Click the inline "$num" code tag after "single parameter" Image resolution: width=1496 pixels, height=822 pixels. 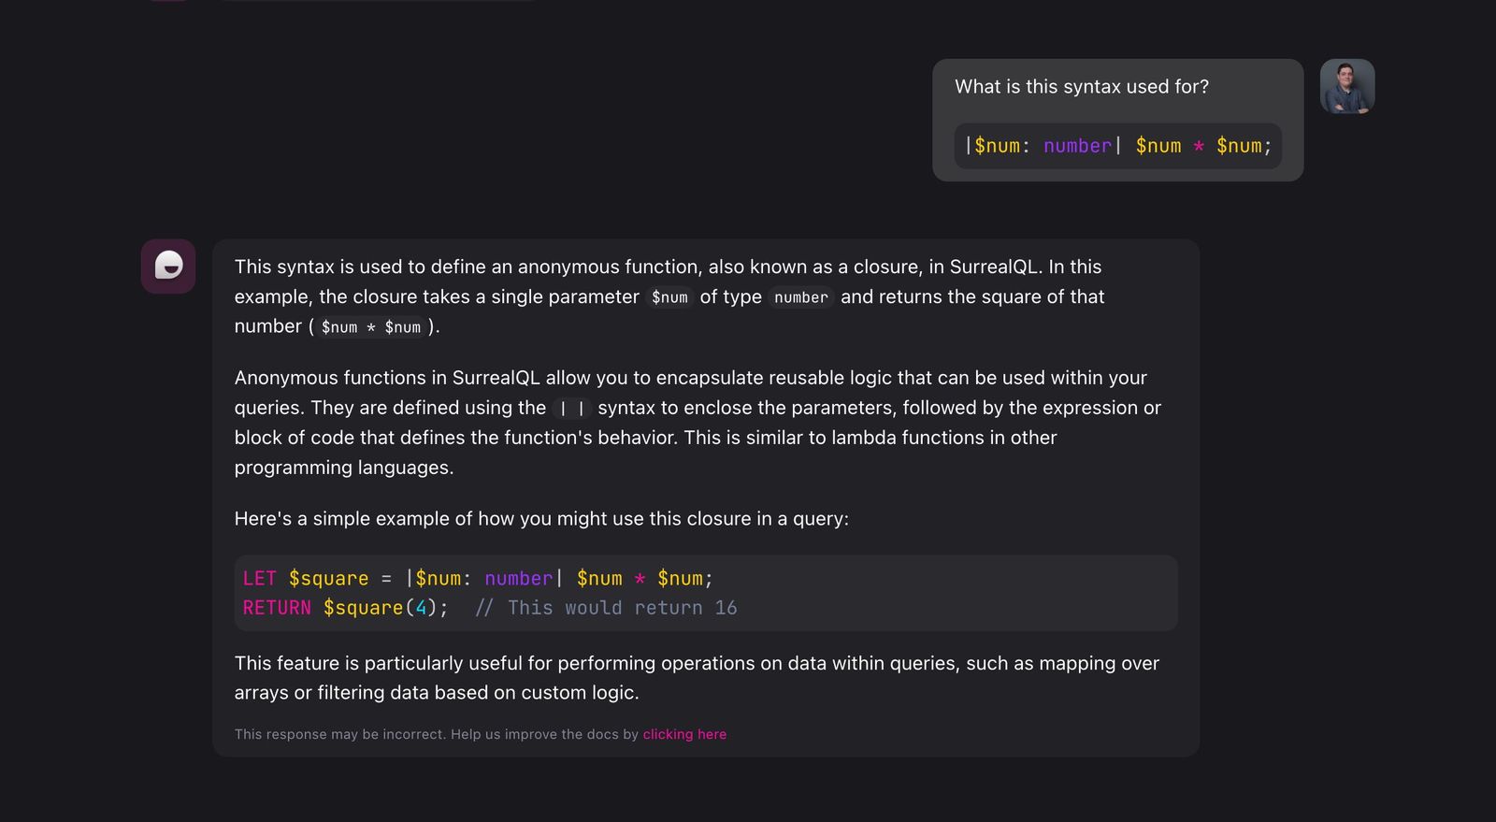tap(669, 297)
